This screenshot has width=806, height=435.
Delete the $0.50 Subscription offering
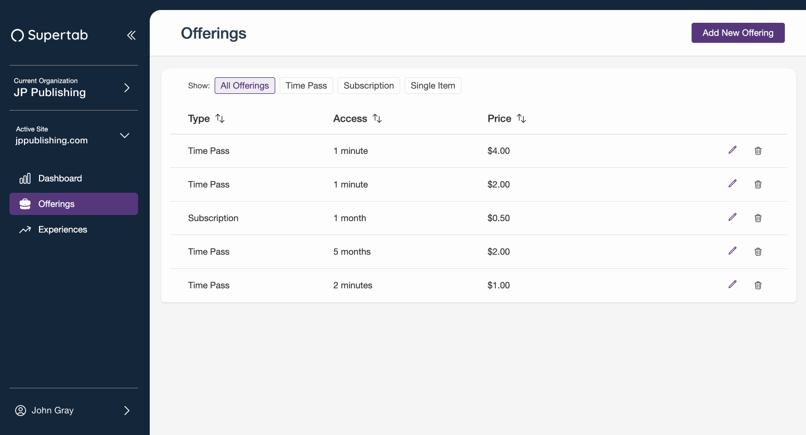[x=758, y=218]
